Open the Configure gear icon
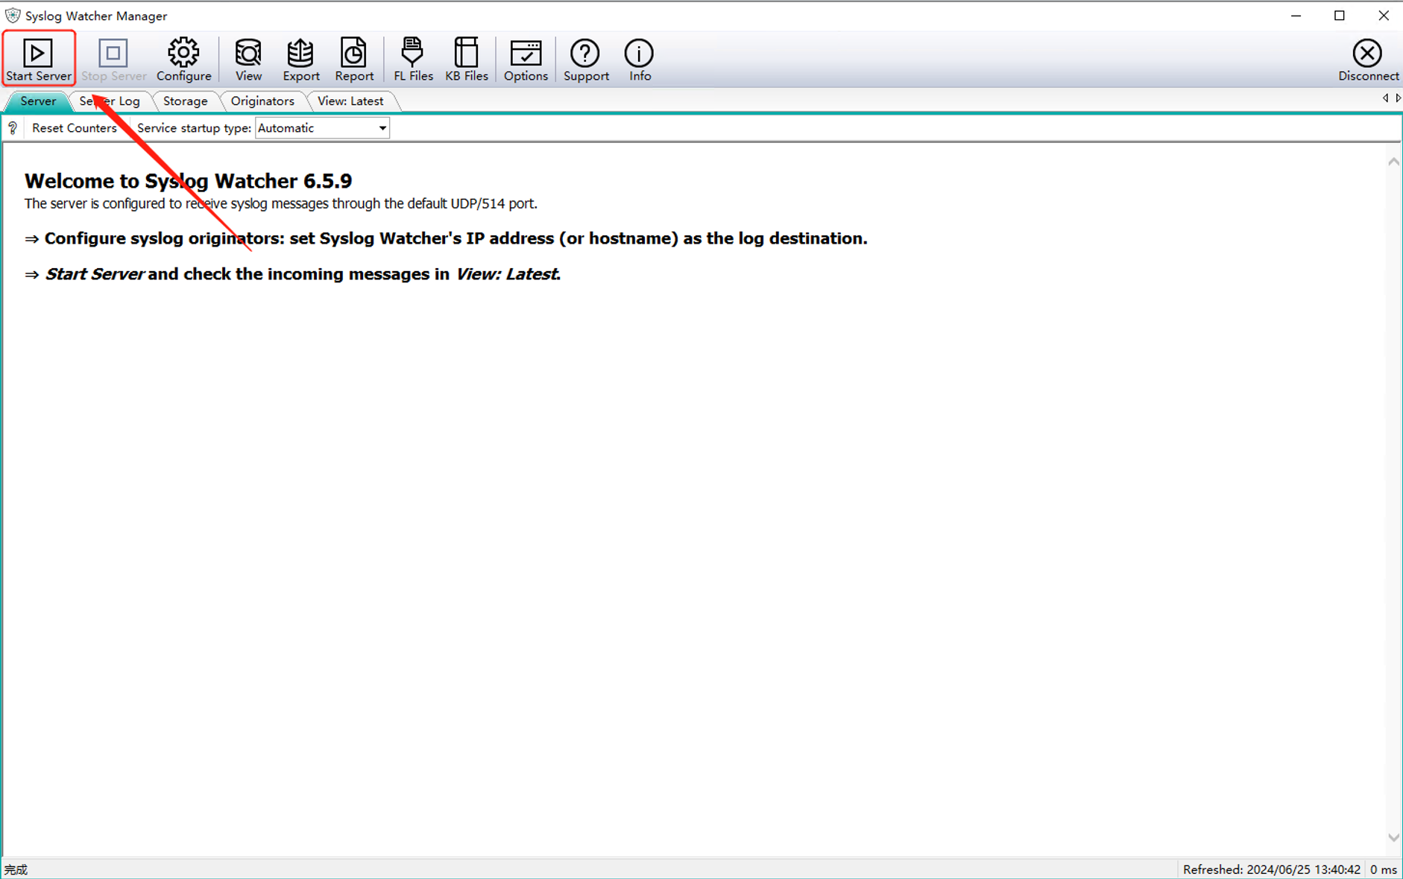 coord(183,54)
